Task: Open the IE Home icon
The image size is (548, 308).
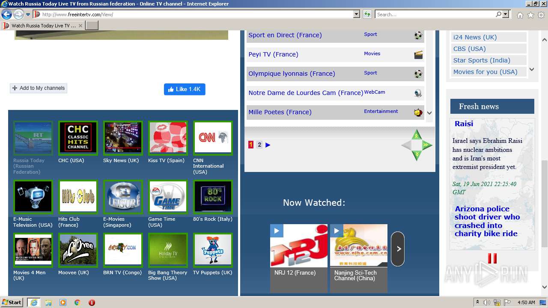Action: [x=520, y=15]
